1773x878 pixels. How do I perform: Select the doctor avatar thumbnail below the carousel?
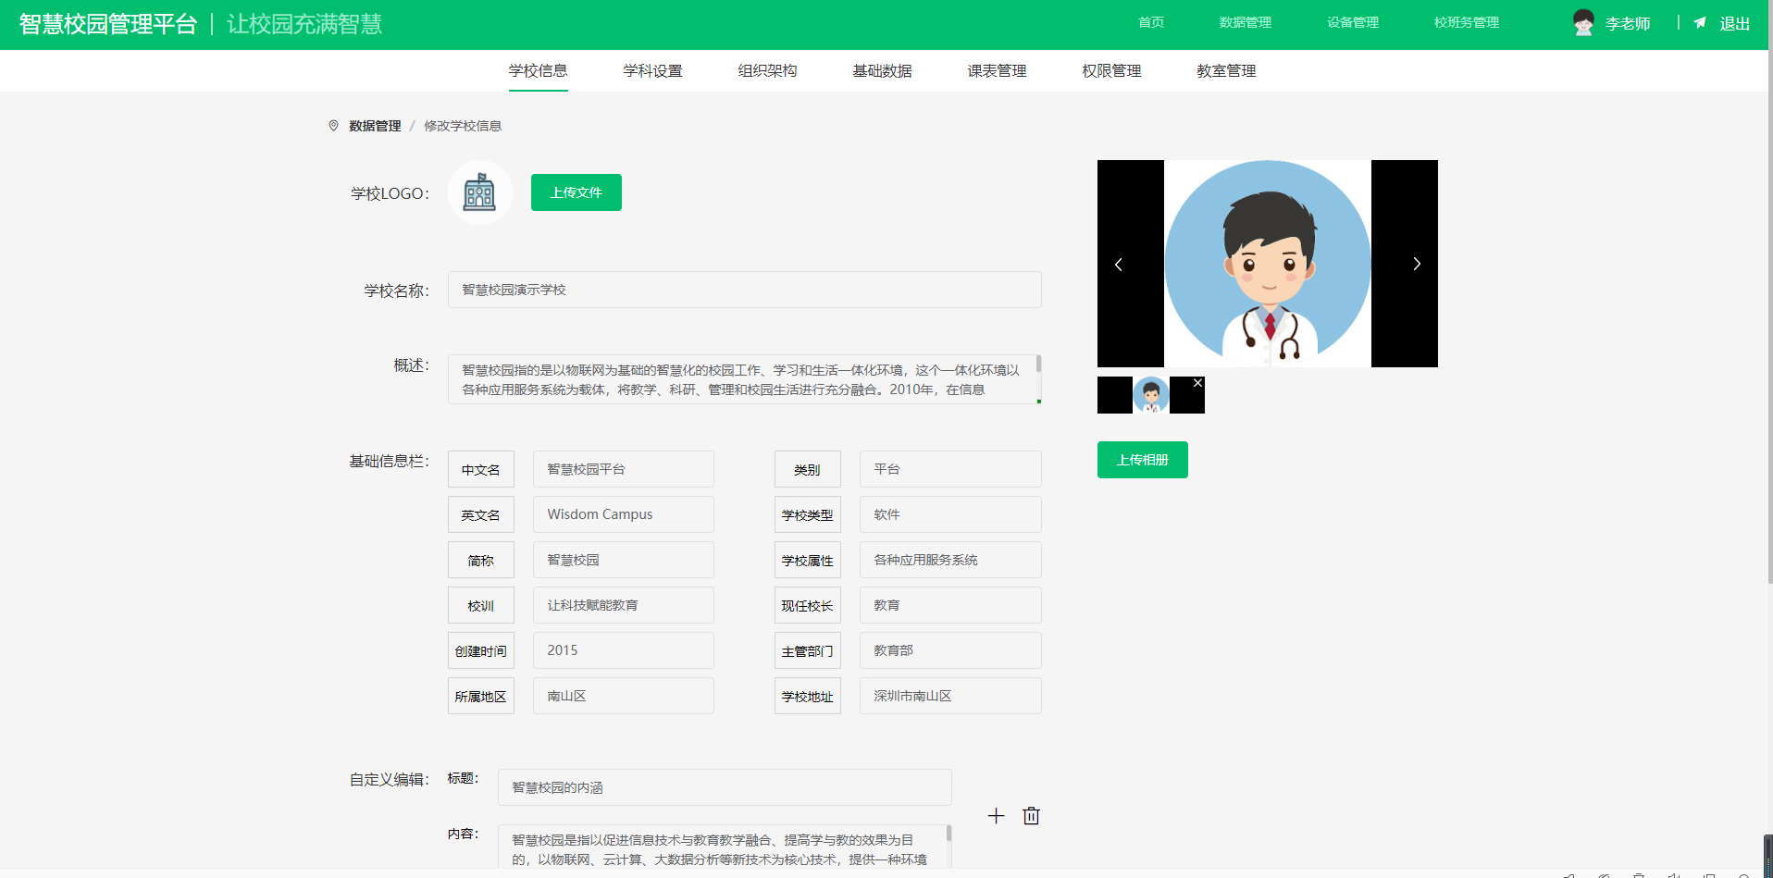click(x=1151, y=394)
